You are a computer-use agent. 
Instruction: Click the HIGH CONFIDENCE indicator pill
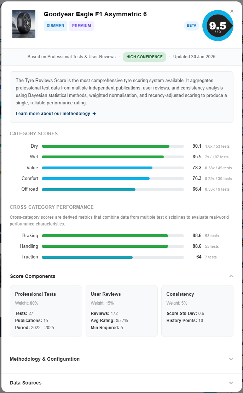click(x=144, y=57)
